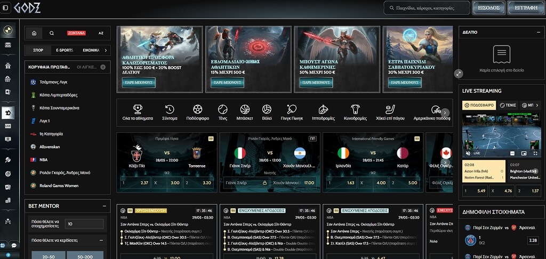Screen dimensions: 546x259
Task: Choose the 20–50 winnings range
Action: [x=48, y=256]
